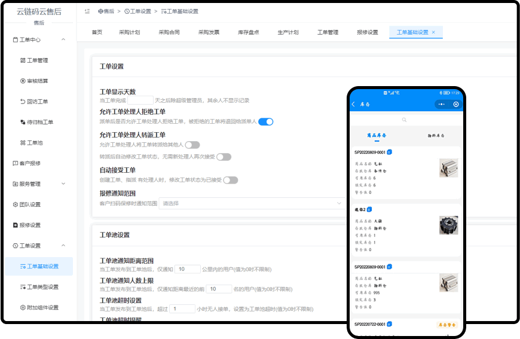Image resolution: width=520 pixels, height=339 pixels.
Task: Open the 报修通知范围 请选择 dropdown
Action: click(251, 203)
